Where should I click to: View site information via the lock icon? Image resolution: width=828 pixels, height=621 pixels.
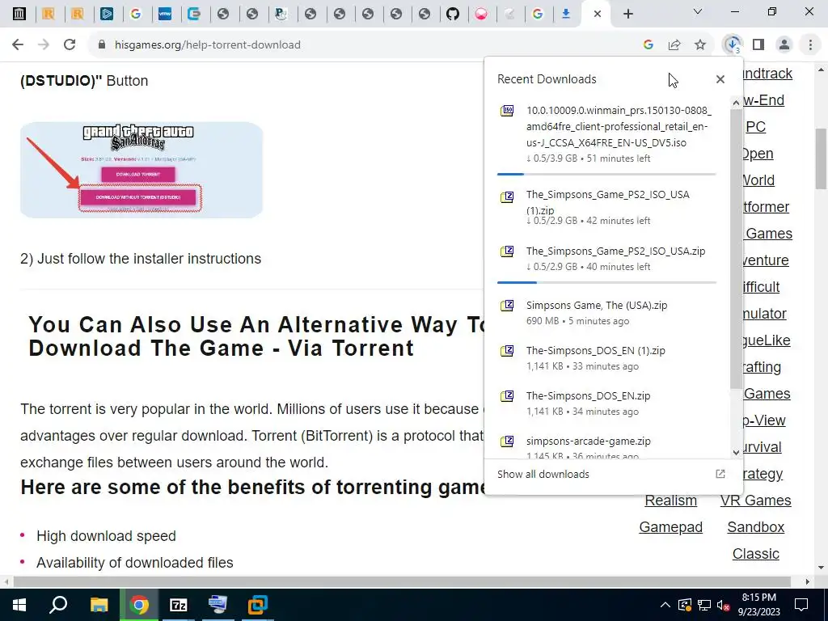pos(102,45)
